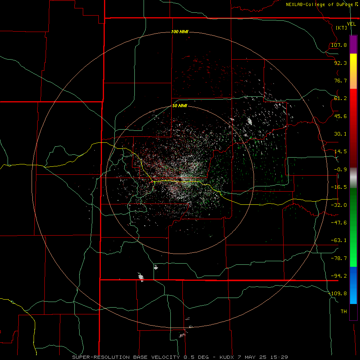Click the 100 NMI range ring label

[180, 32]
